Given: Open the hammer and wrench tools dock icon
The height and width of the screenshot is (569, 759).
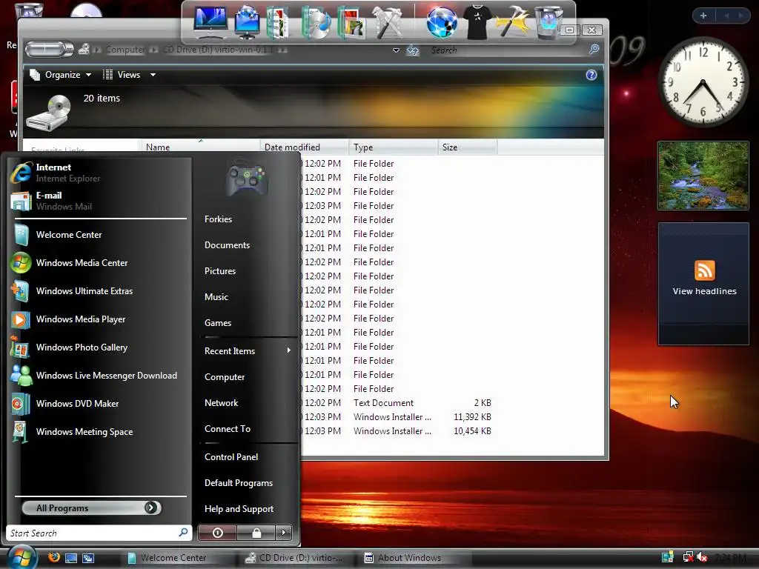Looking at the screenshot, I should point(388,21).
